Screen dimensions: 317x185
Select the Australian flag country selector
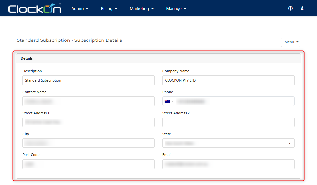169,101
